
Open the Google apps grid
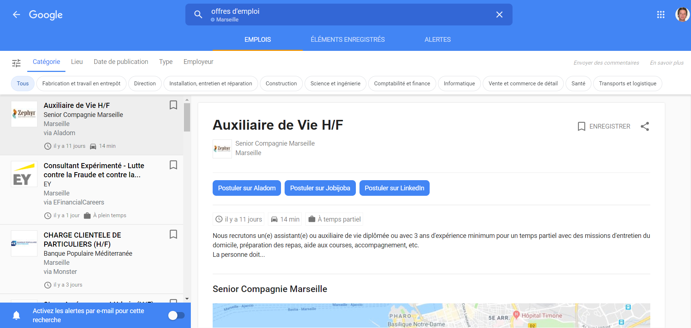[660, 15]
